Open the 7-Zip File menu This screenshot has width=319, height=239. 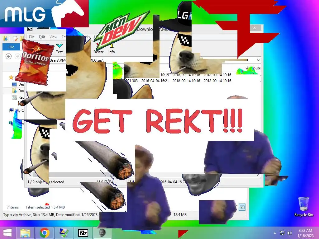32,37
